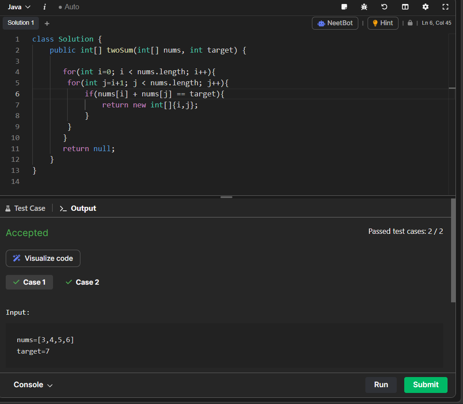Open editor settings gear

point(425,7)
